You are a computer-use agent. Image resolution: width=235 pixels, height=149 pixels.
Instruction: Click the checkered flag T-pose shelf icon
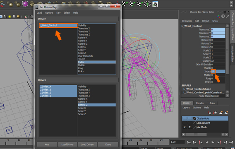coord(147,4)
